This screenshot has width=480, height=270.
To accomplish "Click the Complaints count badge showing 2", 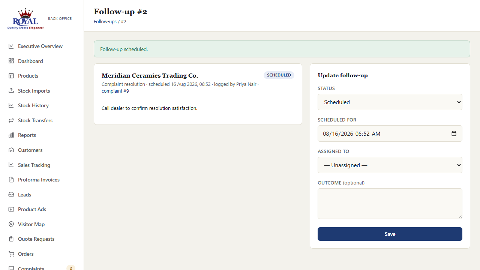I will 71,268.
